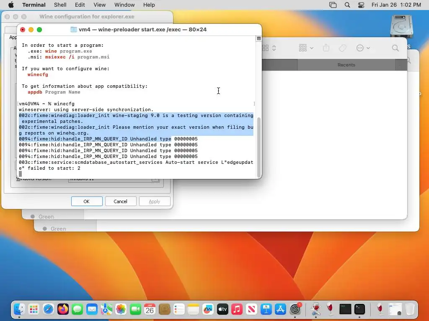Screen dimensions: 429x321
Task: Open Control Center in menu bar
Action: tap(361, 5)
